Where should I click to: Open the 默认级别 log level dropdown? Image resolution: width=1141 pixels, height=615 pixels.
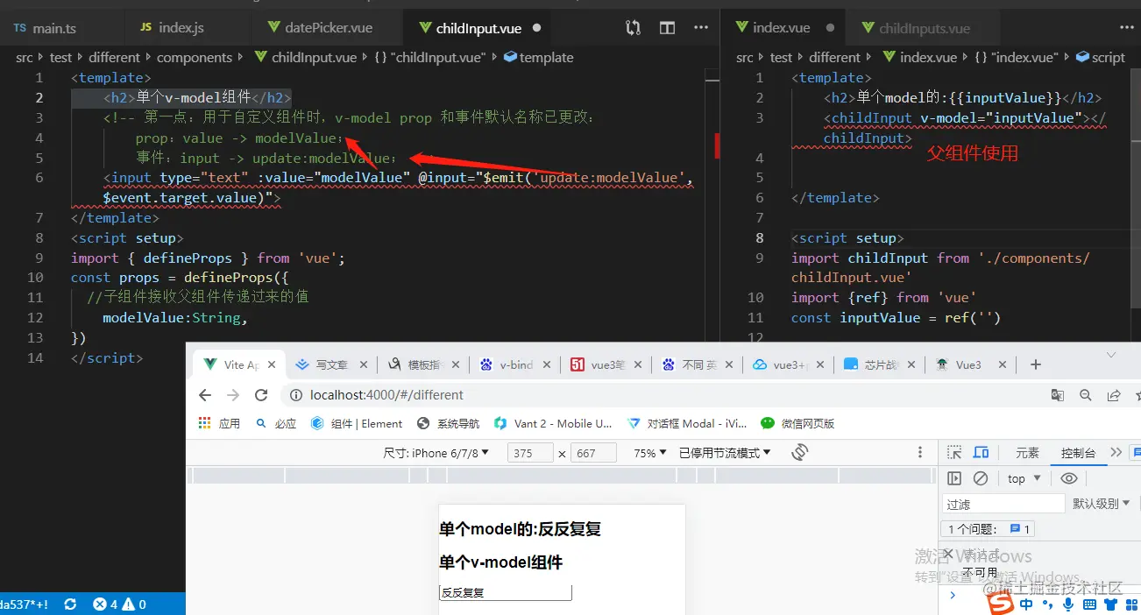tap(1100, 503)
